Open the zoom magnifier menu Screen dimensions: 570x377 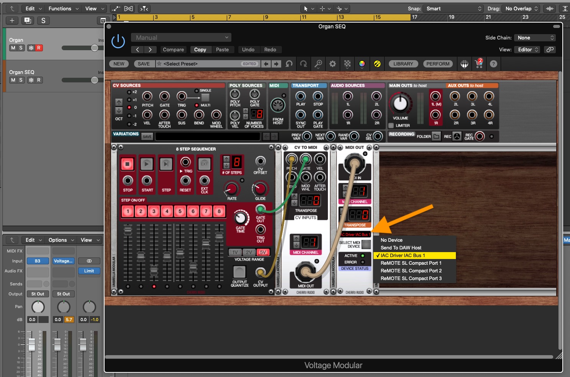[318, 64]
